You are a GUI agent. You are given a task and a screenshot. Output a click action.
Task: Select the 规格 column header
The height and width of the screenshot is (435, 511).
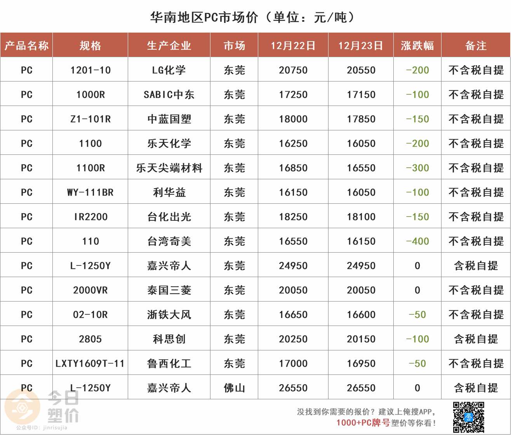point(90,45)
